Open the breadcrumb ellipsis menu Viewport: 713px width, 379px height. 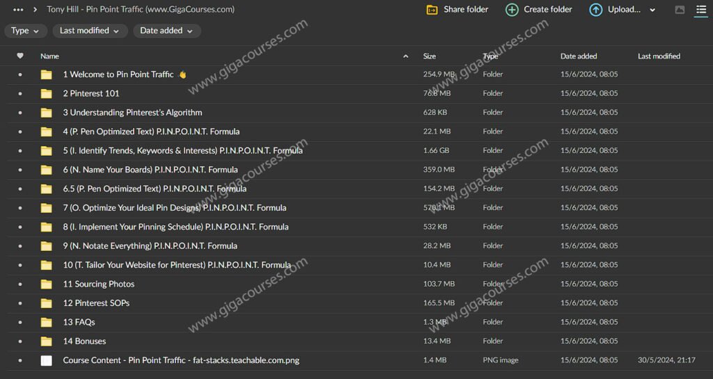click(18, 10)
